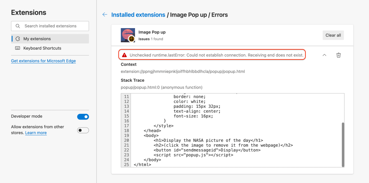Click the Keyboard Shortcuts keyboard icon
Image resolution: width=369 pixels, height=183 pixels.
click(x=18, y=48)
